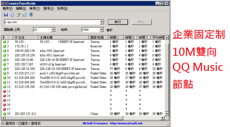Viewport: 230px width, 127px height.
Task: Click the Reserved country cell
Action: click(x=96, y=46)
